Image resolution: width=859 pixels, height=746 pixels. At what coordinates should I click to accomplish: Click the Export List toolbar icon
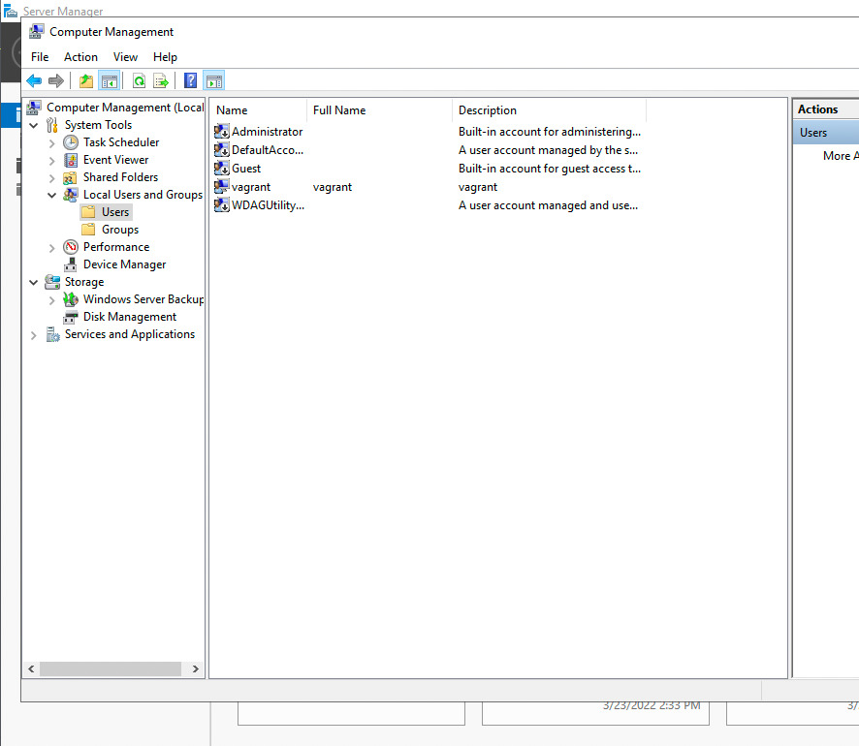coord(161,81)
